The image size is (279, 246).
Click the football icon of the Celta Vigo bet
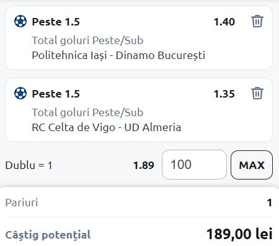click(x=20, y=93)
